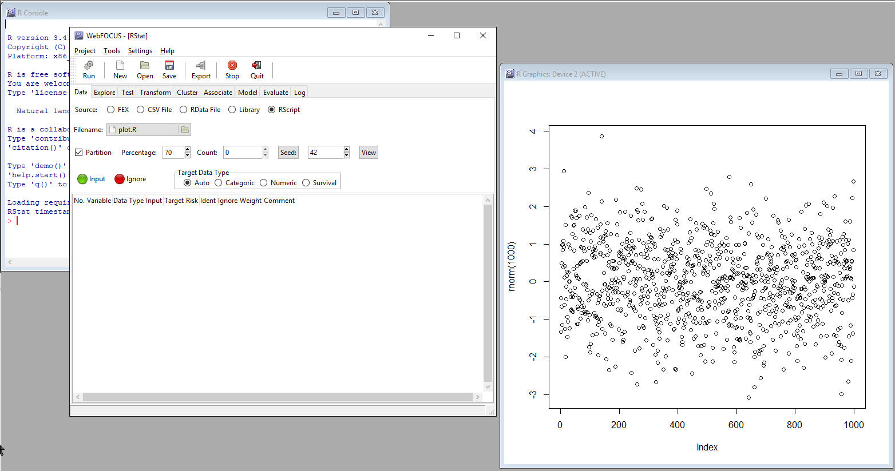The image size is (895, 471).
Task: Open the Tools menu
Action: pyautogui.click(x=112, y=51)
